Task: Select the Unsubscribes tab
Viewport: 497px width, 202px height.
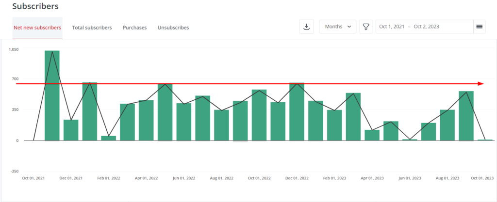Action: pyautogui.click(x=173, y=28)
